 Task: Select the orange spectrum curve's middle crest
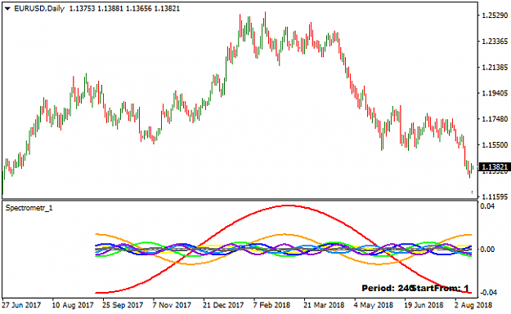[x=285, y=234]
